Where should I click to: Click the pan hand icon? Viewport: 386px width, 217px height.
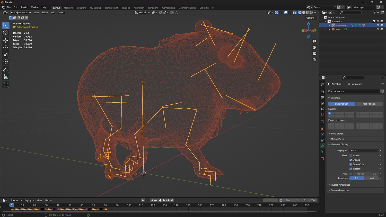[x=314, y=47]
